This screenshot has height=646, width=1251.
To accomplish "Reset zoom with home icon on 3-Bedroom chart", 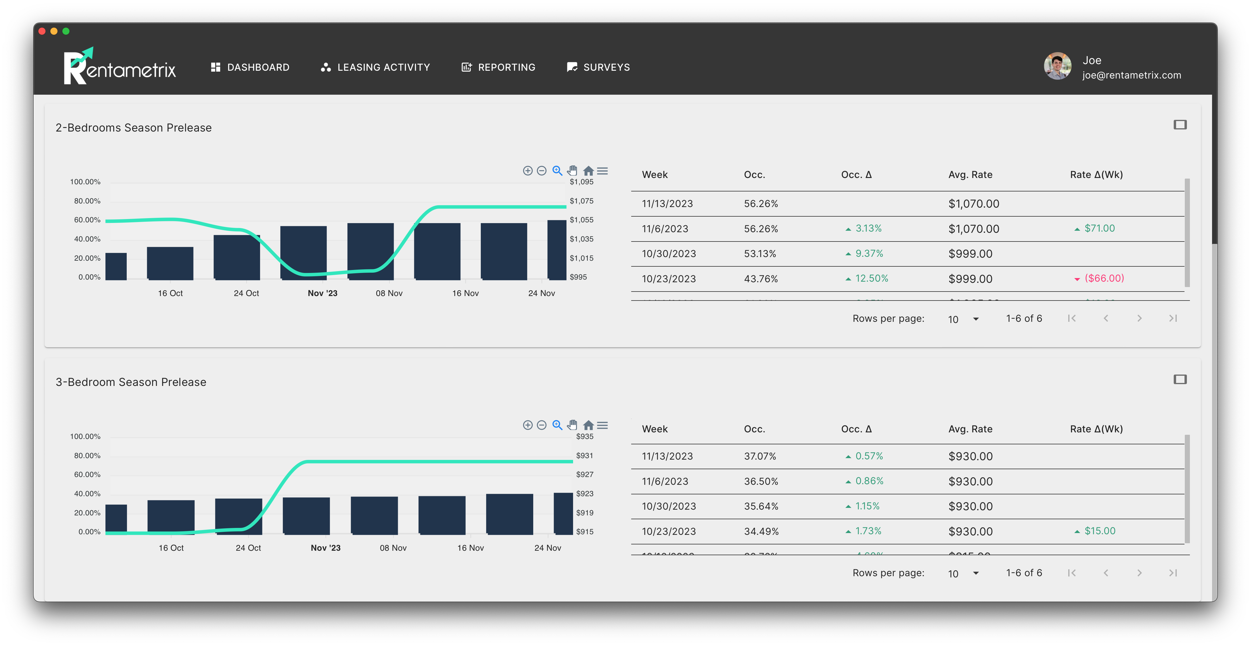I will 588,425.
